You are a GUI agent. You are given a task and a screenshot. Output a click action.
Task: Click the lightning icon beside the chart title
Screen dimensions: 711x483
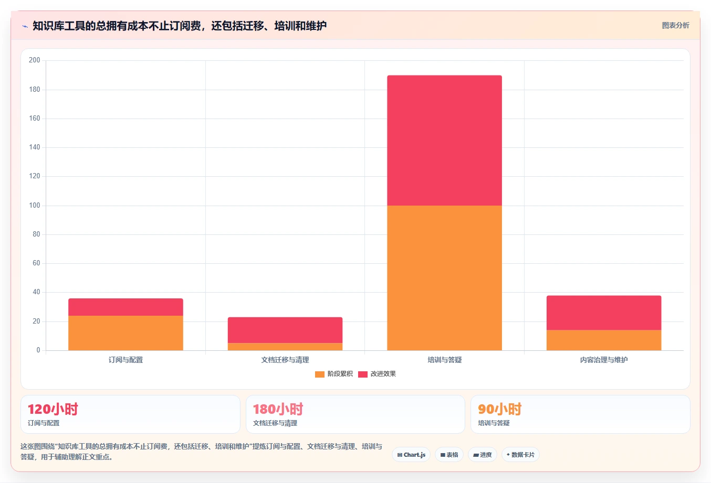[x=25, y=26]
